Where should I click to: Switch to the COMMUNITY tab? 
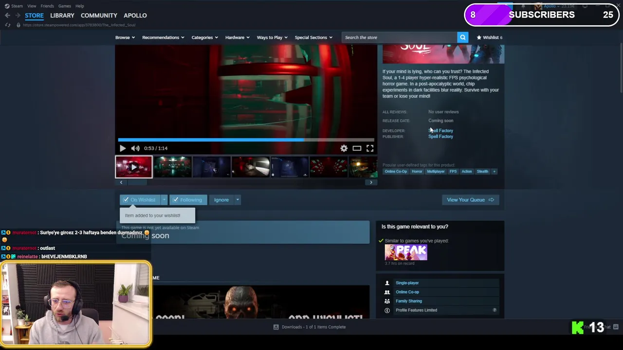tap(99, 16)
